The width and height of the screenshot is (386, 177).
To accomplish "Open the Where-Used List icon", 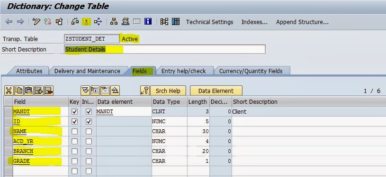I will pos(98,22).
